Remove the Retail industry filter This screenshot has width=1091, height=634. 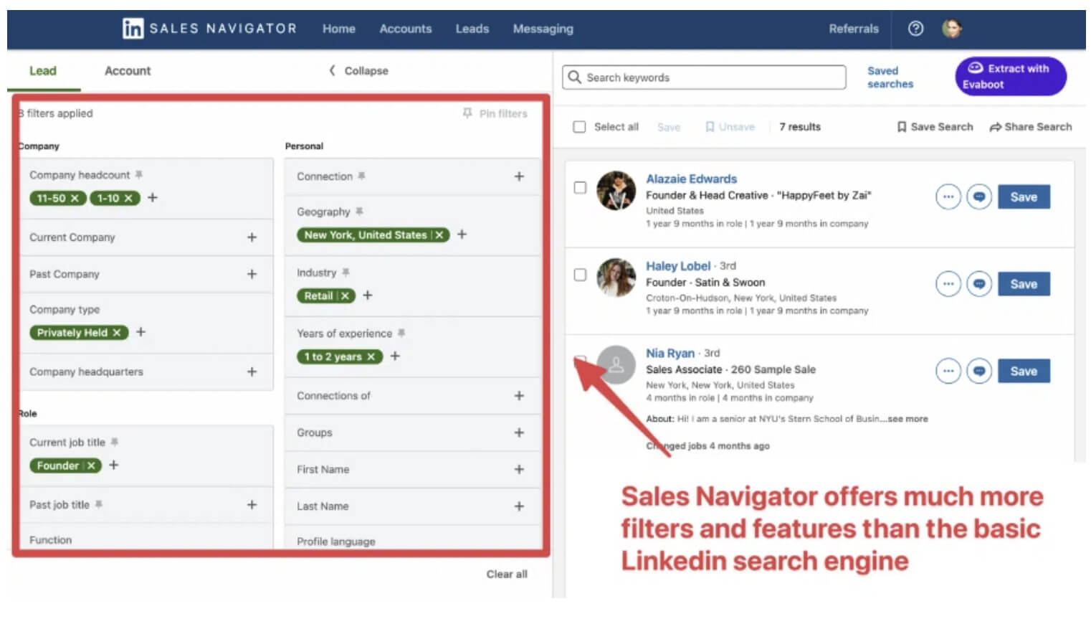pos(345,296)
